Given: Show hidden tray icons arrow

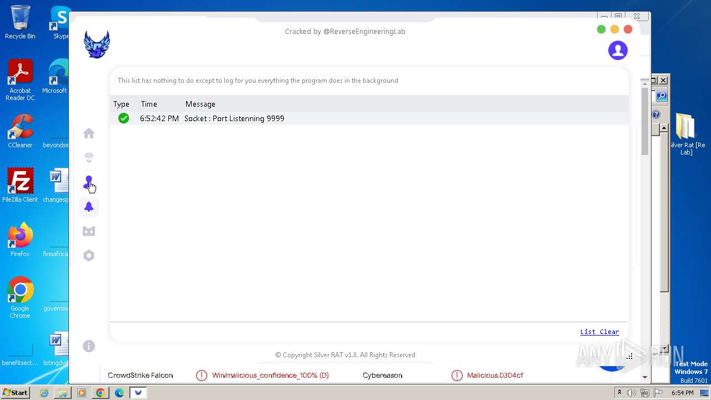Looking at the screenshot, I should (619, 393).
